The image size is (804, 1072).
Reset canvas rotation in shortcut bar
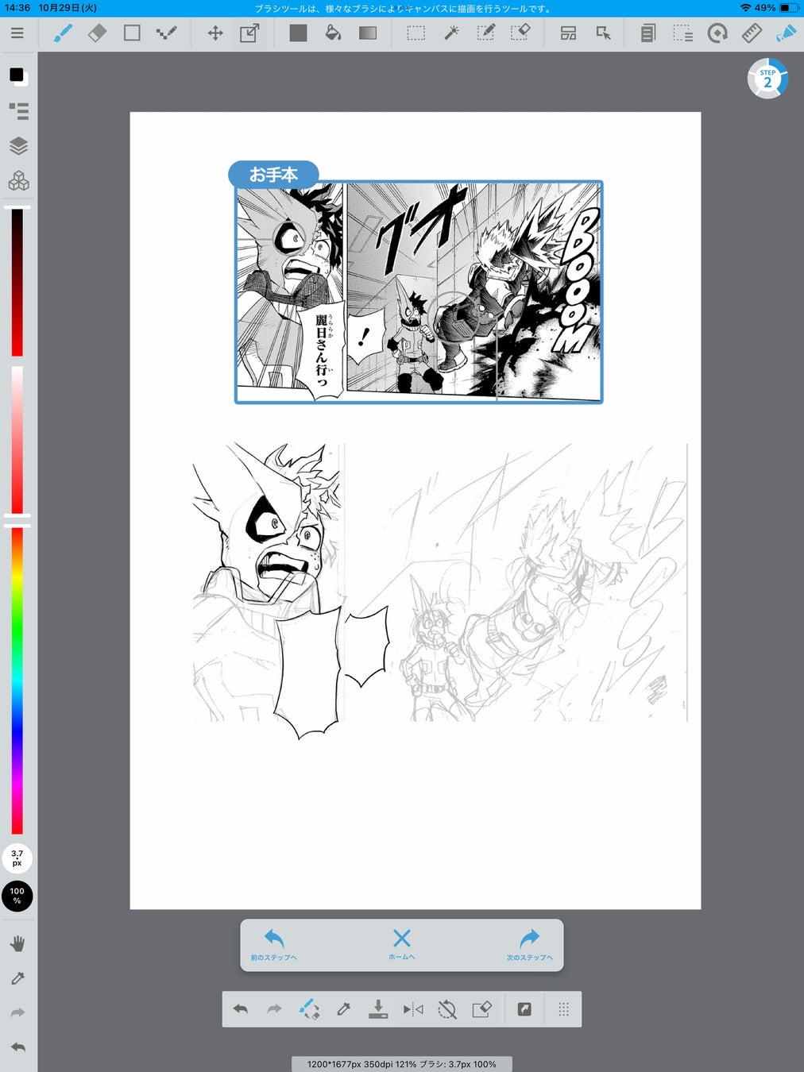(x=447, y=1009)
